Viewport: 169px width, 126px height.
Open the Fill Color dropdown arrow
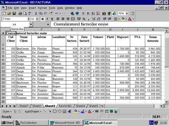[x=126, y=19]
